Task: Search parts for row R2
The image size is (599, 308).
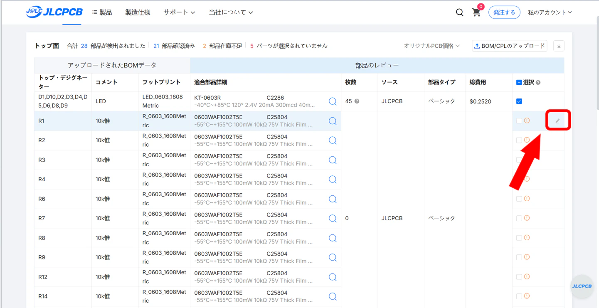Action: click(x=333, y=140)
